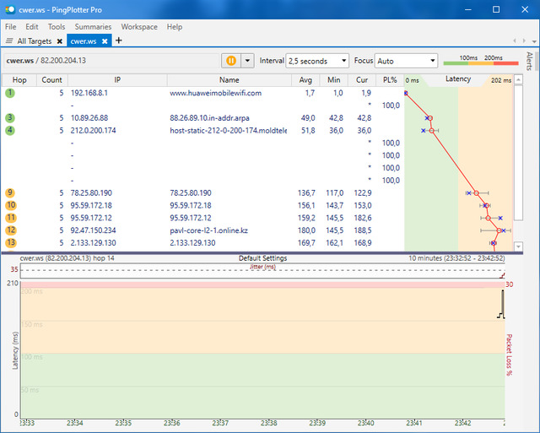The width and height of the screenshot is (540, 433).
Task: Click the new target plus tab icon
Action: point(119,41)
